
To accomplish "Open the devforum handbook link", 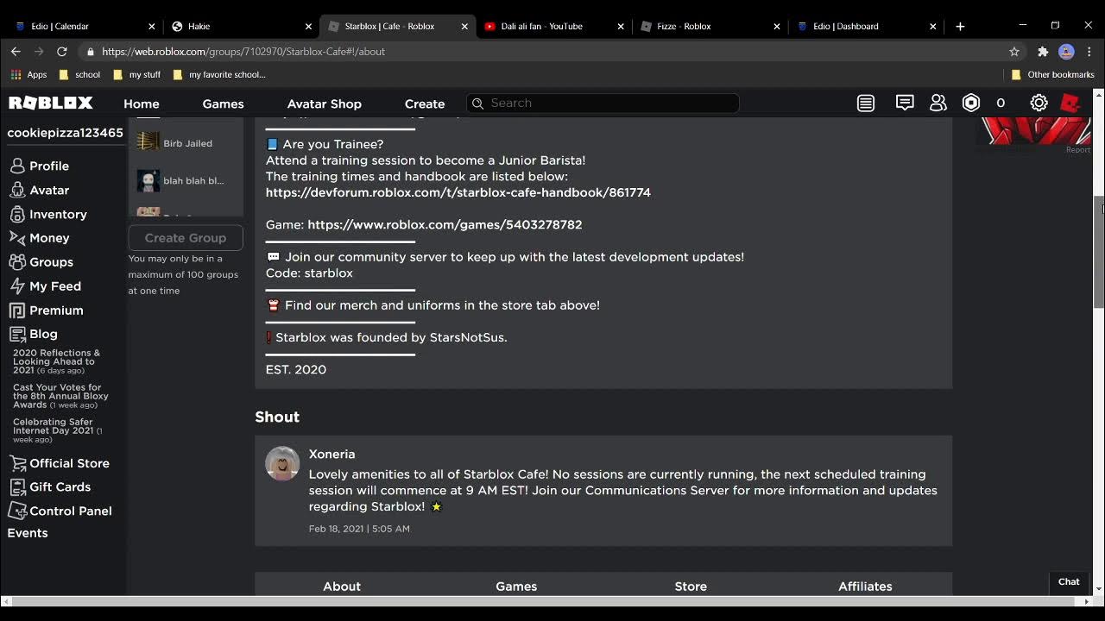I will click(x=458, y=192).
